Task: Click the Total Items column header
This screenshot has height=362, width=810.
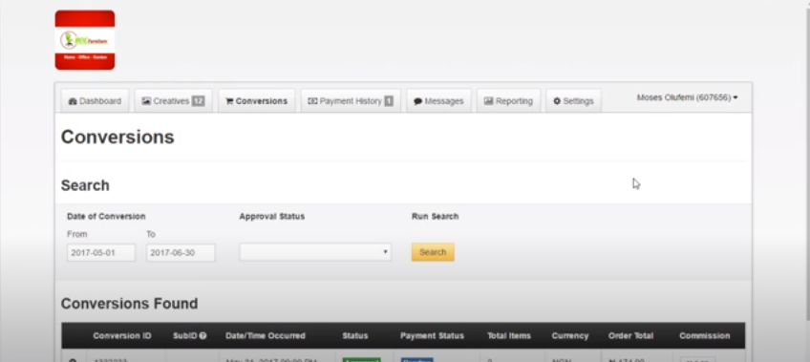Action: [x=509, y=335]
